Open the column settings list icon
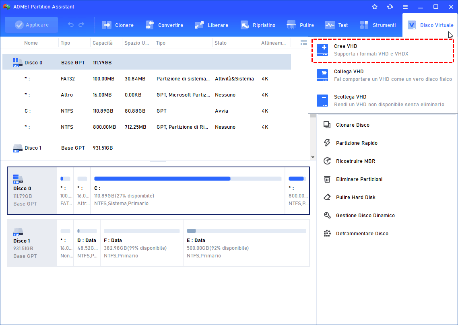This screenshot has width=458, height=325. coord(304,43)
